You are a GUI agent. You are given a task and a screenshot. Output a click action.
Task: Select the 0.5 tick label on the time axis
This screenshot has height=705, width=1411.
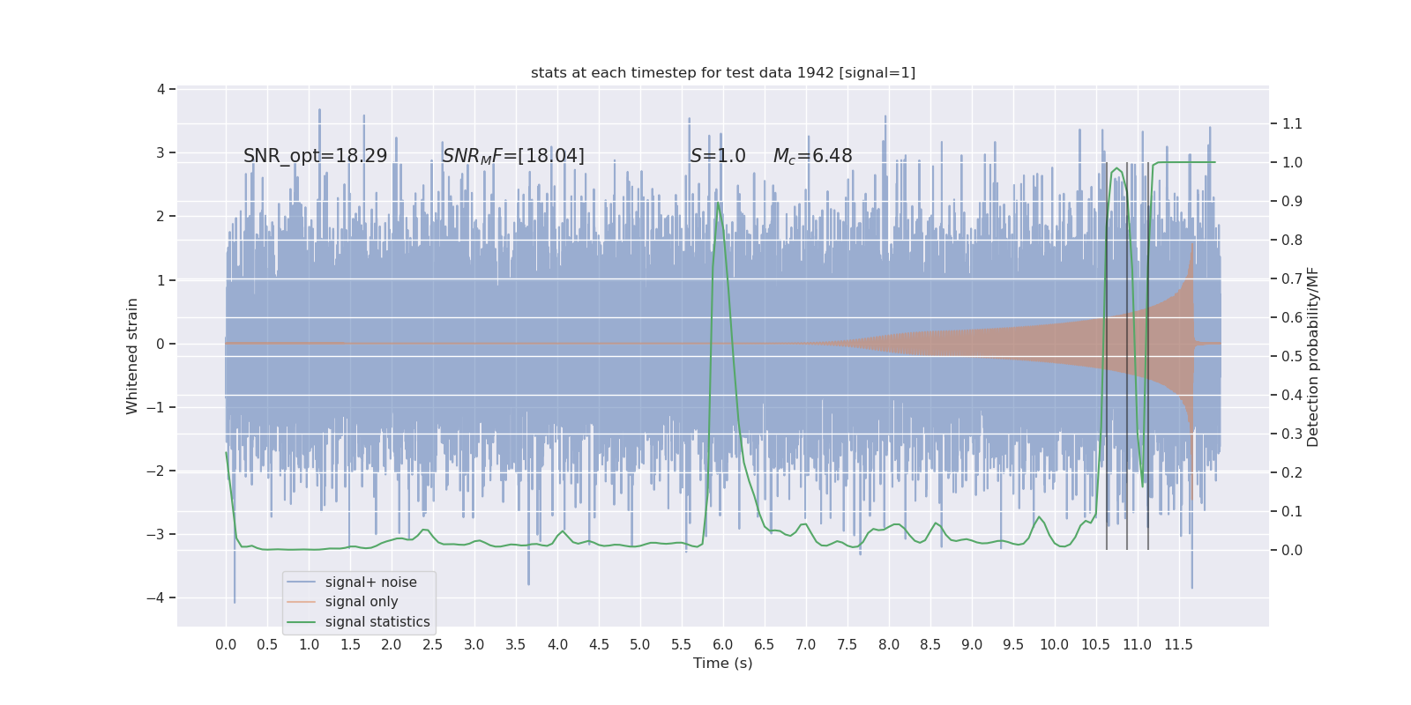(267, 645)
